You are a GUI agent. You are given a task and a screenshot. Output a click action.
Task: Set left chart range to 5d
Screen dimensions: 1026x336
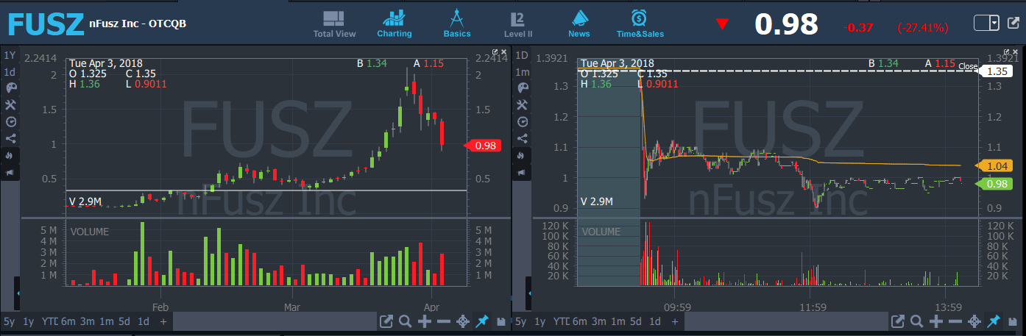[125, 321]
